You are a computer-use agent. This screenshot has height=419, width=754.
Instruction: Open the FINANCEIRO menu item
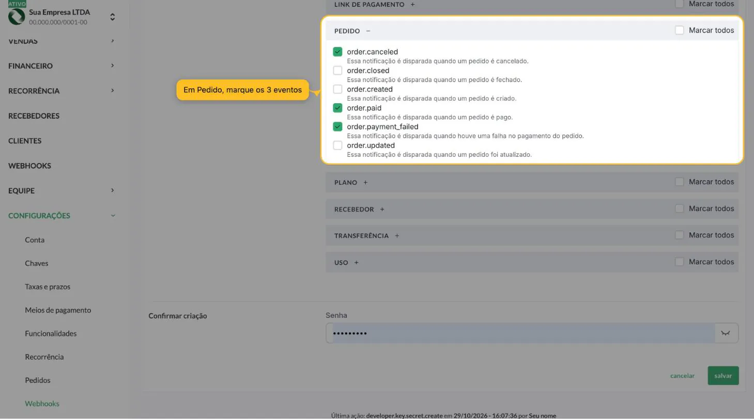[x=30, y=66]
